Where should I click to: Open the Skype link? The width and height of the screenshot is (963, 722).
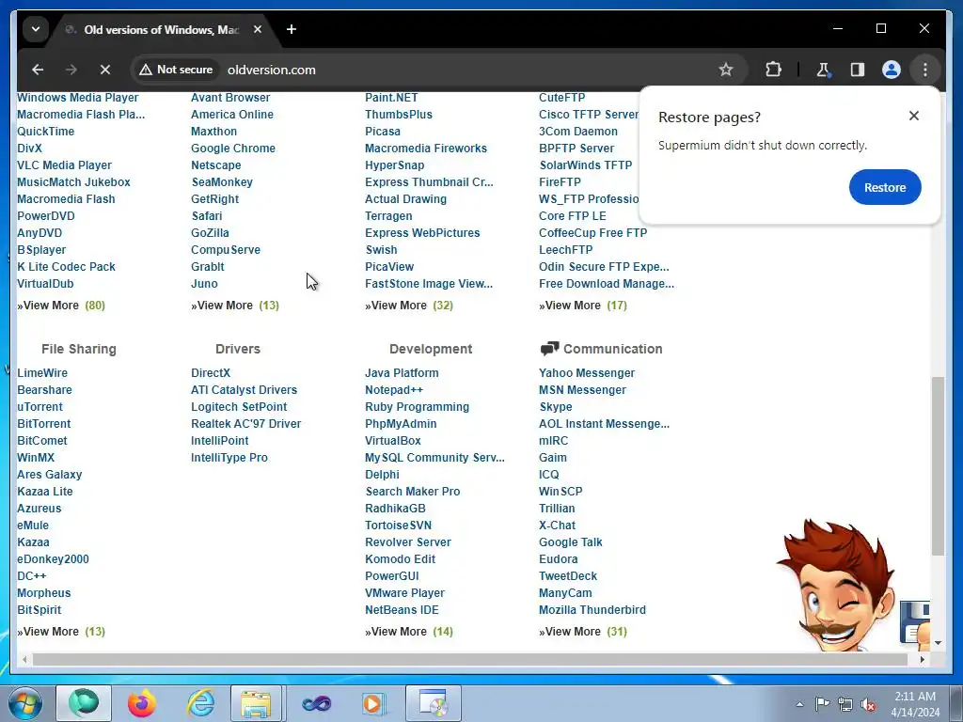[x=556, y=406]
